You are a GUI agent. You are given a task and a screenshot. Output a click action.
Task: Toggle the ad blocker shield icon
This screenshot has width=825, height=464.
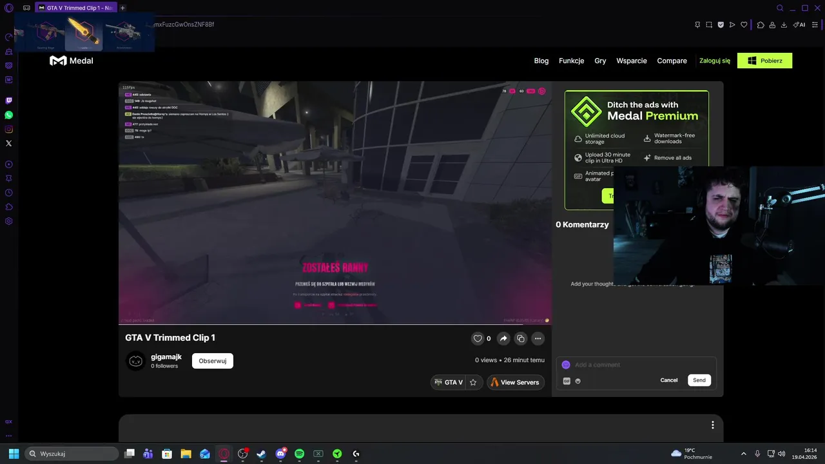[x=721, y=24]
